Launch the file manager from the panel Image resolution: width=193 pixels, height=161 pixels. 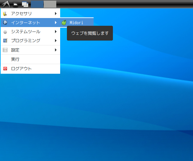coord(15,4)
